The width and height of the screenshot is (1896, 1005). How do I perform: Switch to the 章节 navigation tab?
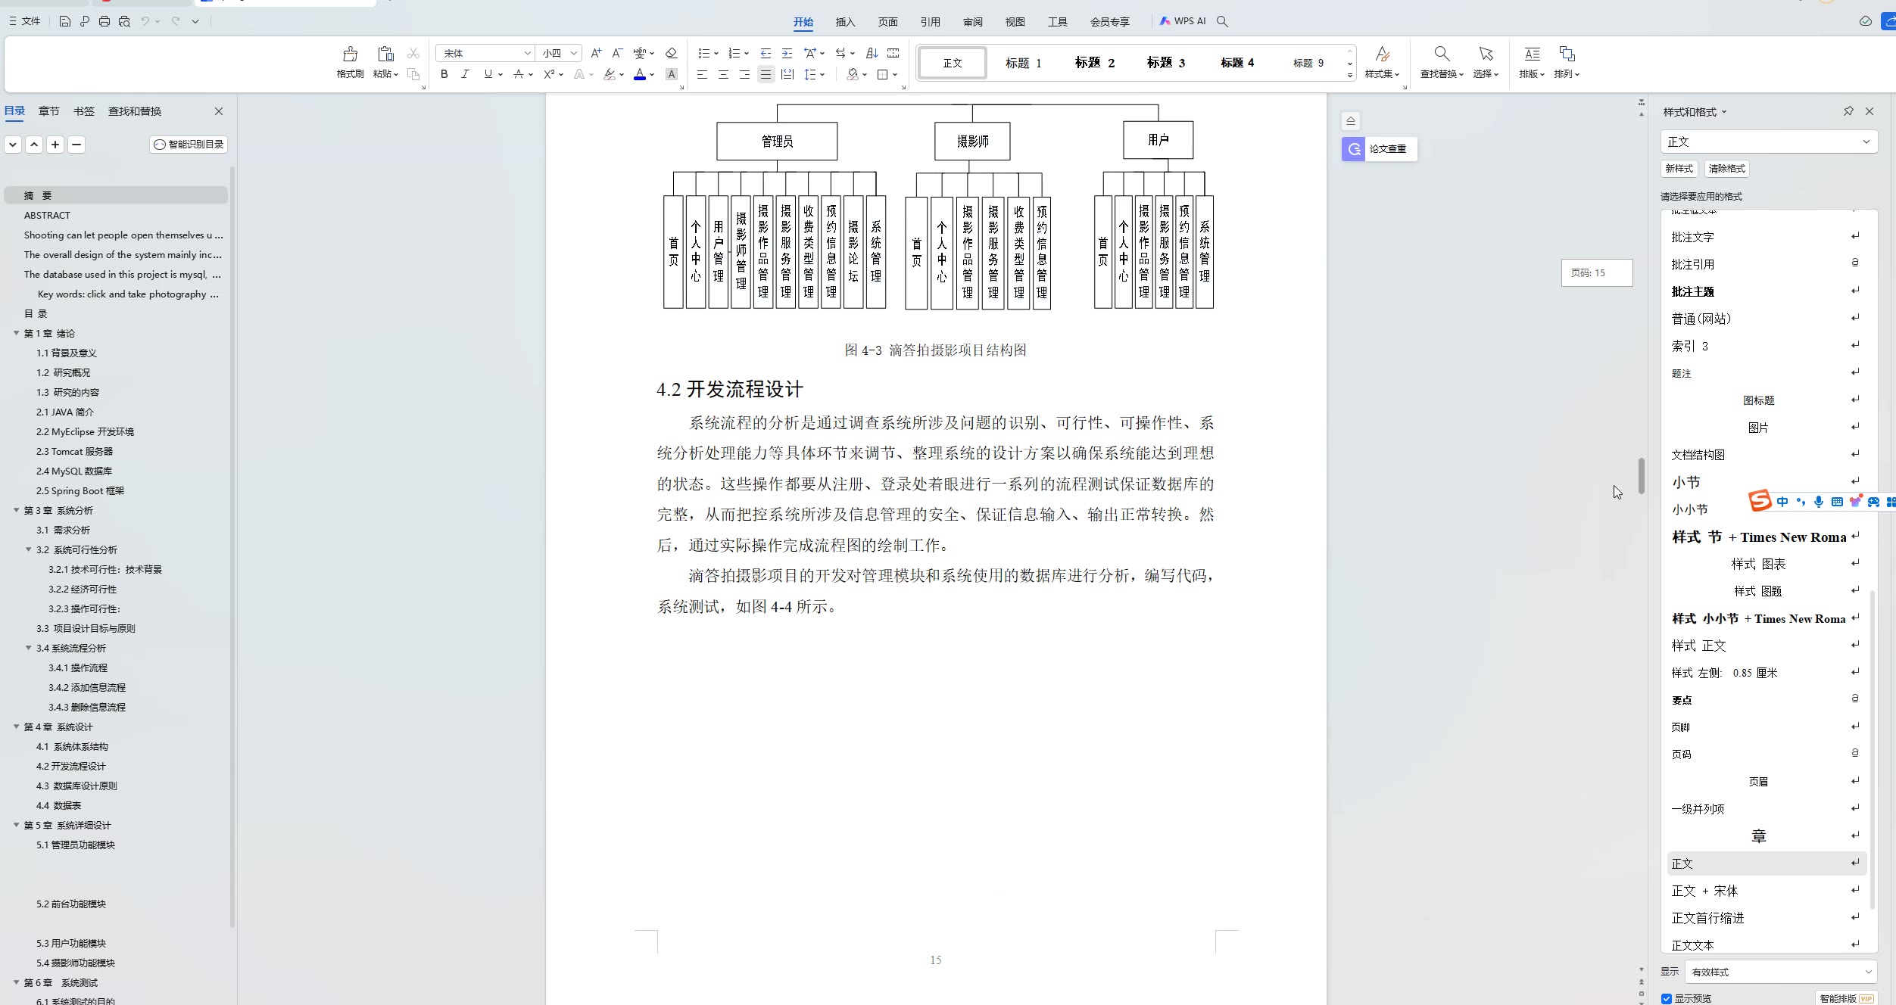coord(49,111)
